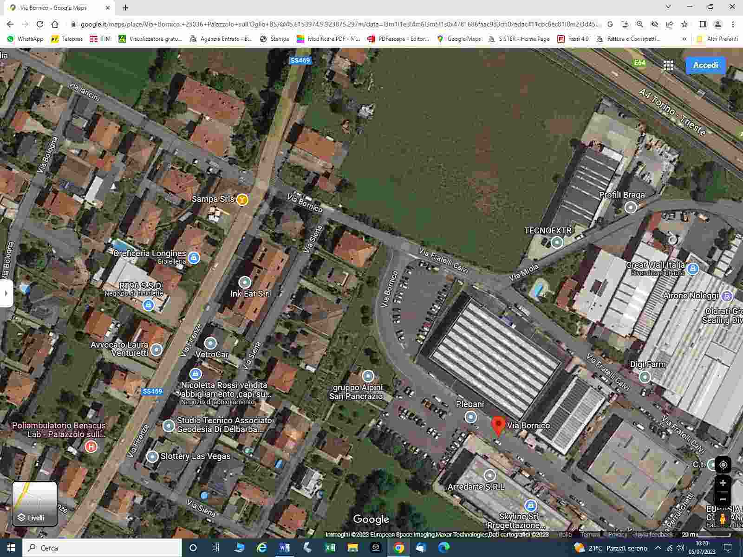Viewport: 743px width, 557px height.
Task: Click the show my location button
Action: point(723,465)
